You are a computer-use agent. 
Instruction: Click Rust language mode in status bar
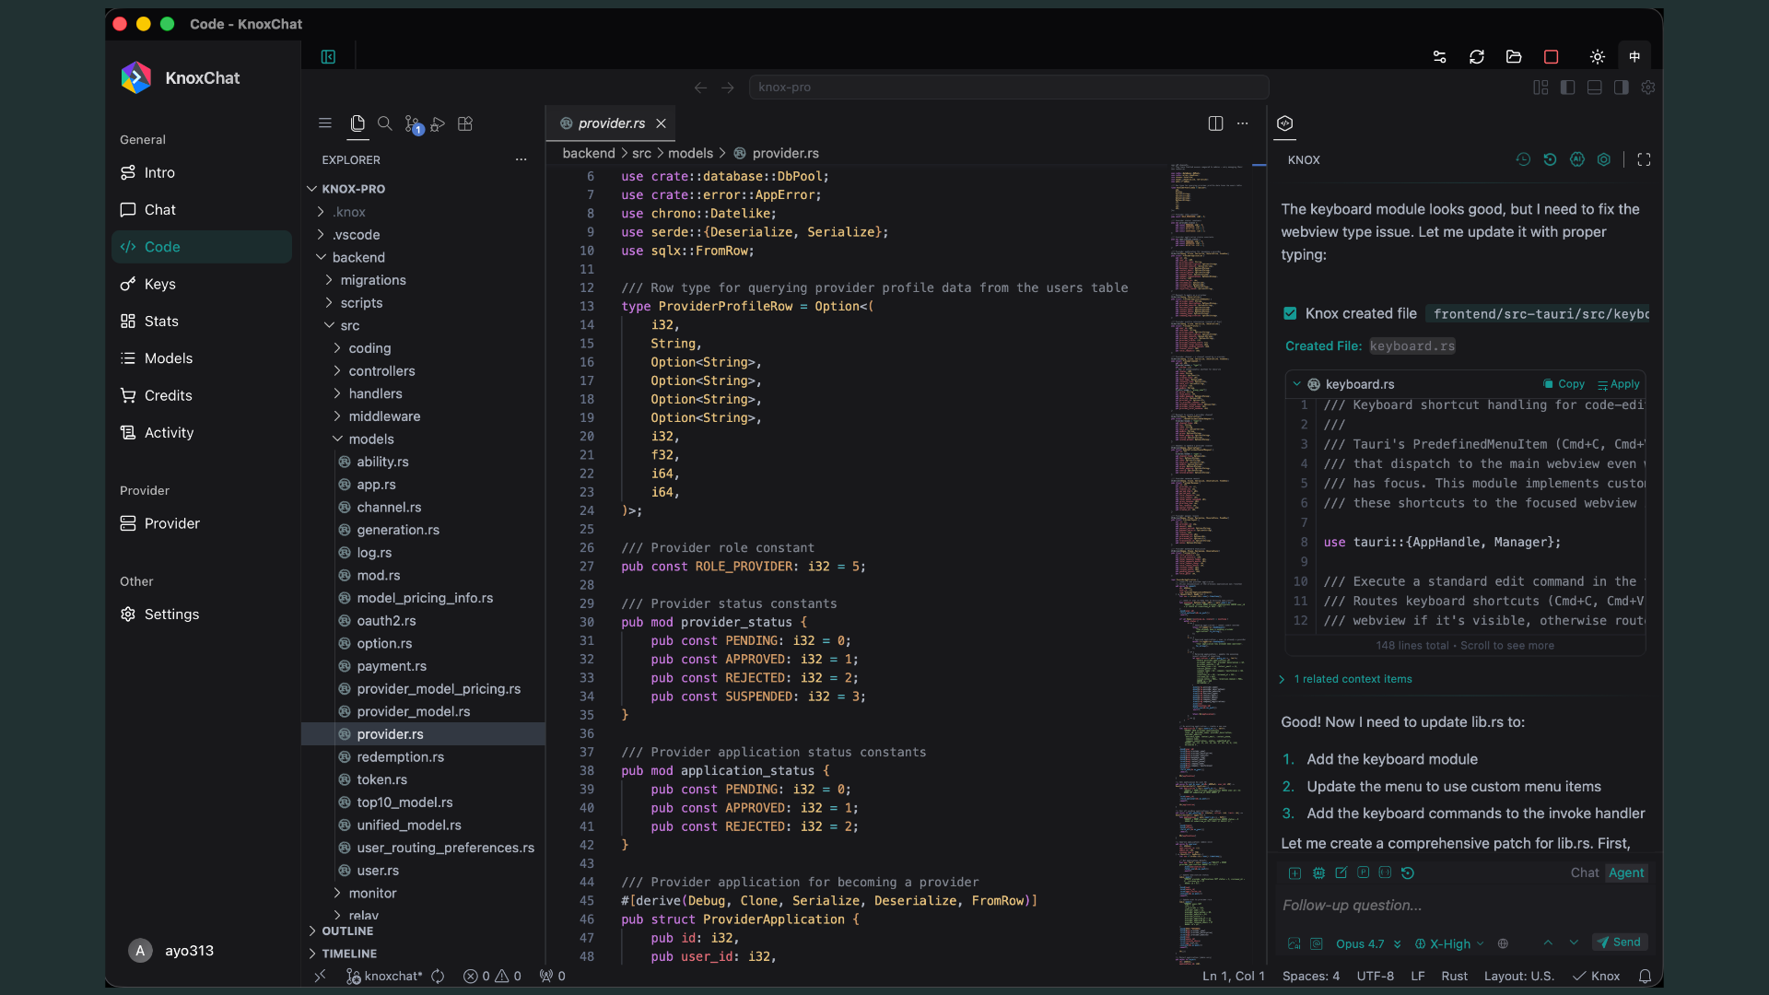(1454, 977)
